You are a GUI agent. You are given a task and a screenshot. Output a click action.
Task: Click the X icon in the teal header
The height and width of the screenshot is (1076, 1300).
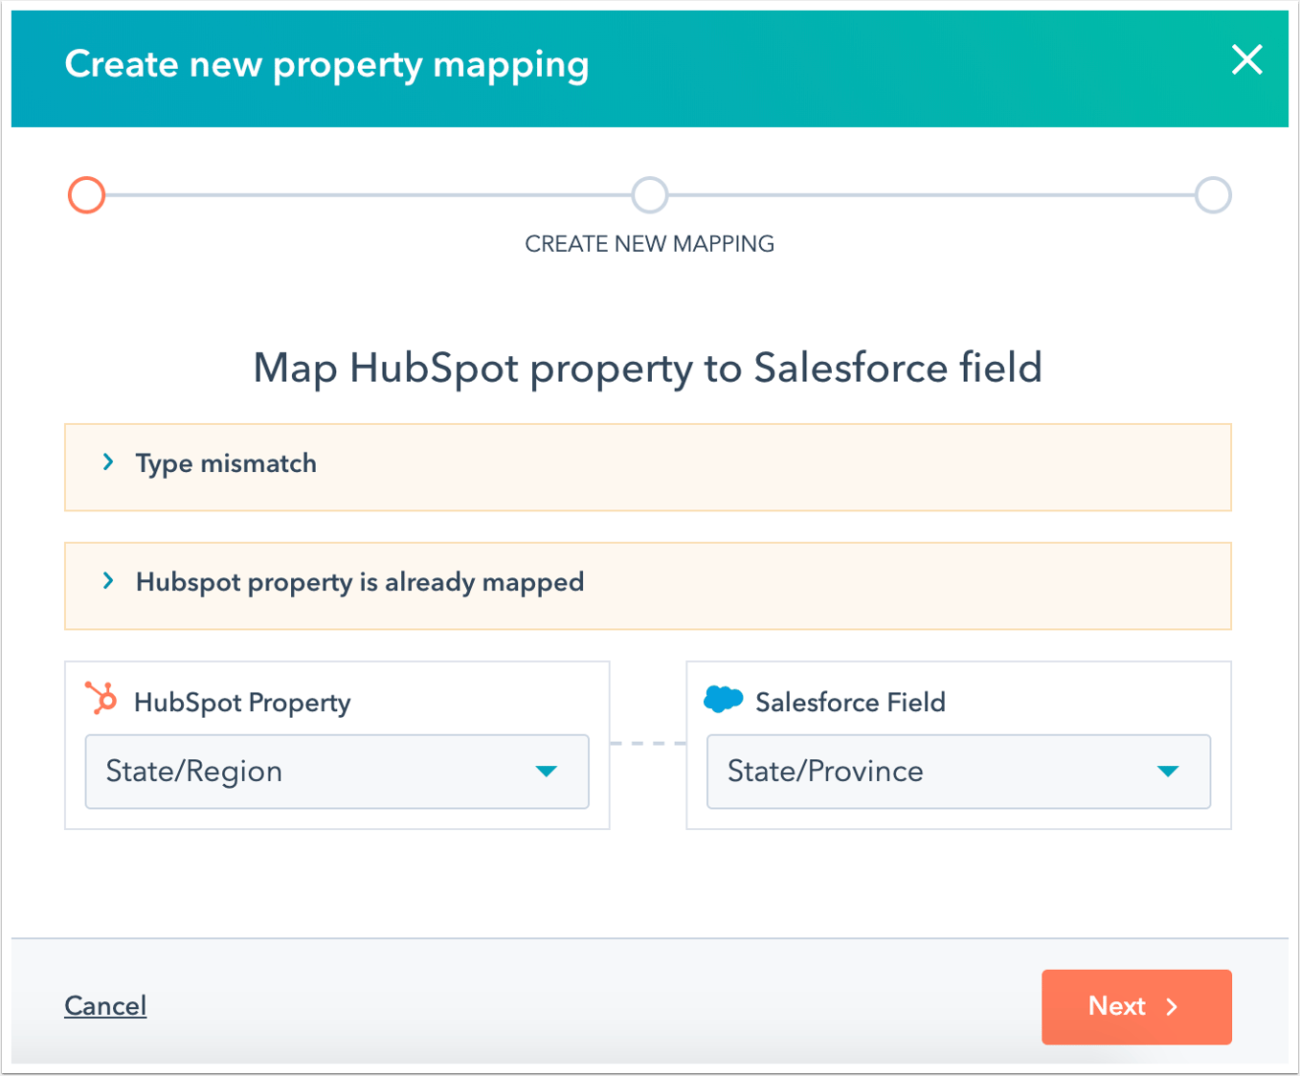tap(1247, 60)
